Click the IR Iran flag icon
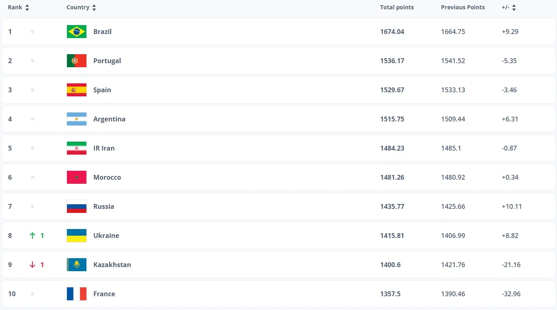 click(76, 148)
